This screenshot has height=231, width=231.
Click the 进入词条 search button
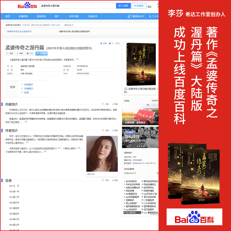pyautogui.click(x=124, y=6)
